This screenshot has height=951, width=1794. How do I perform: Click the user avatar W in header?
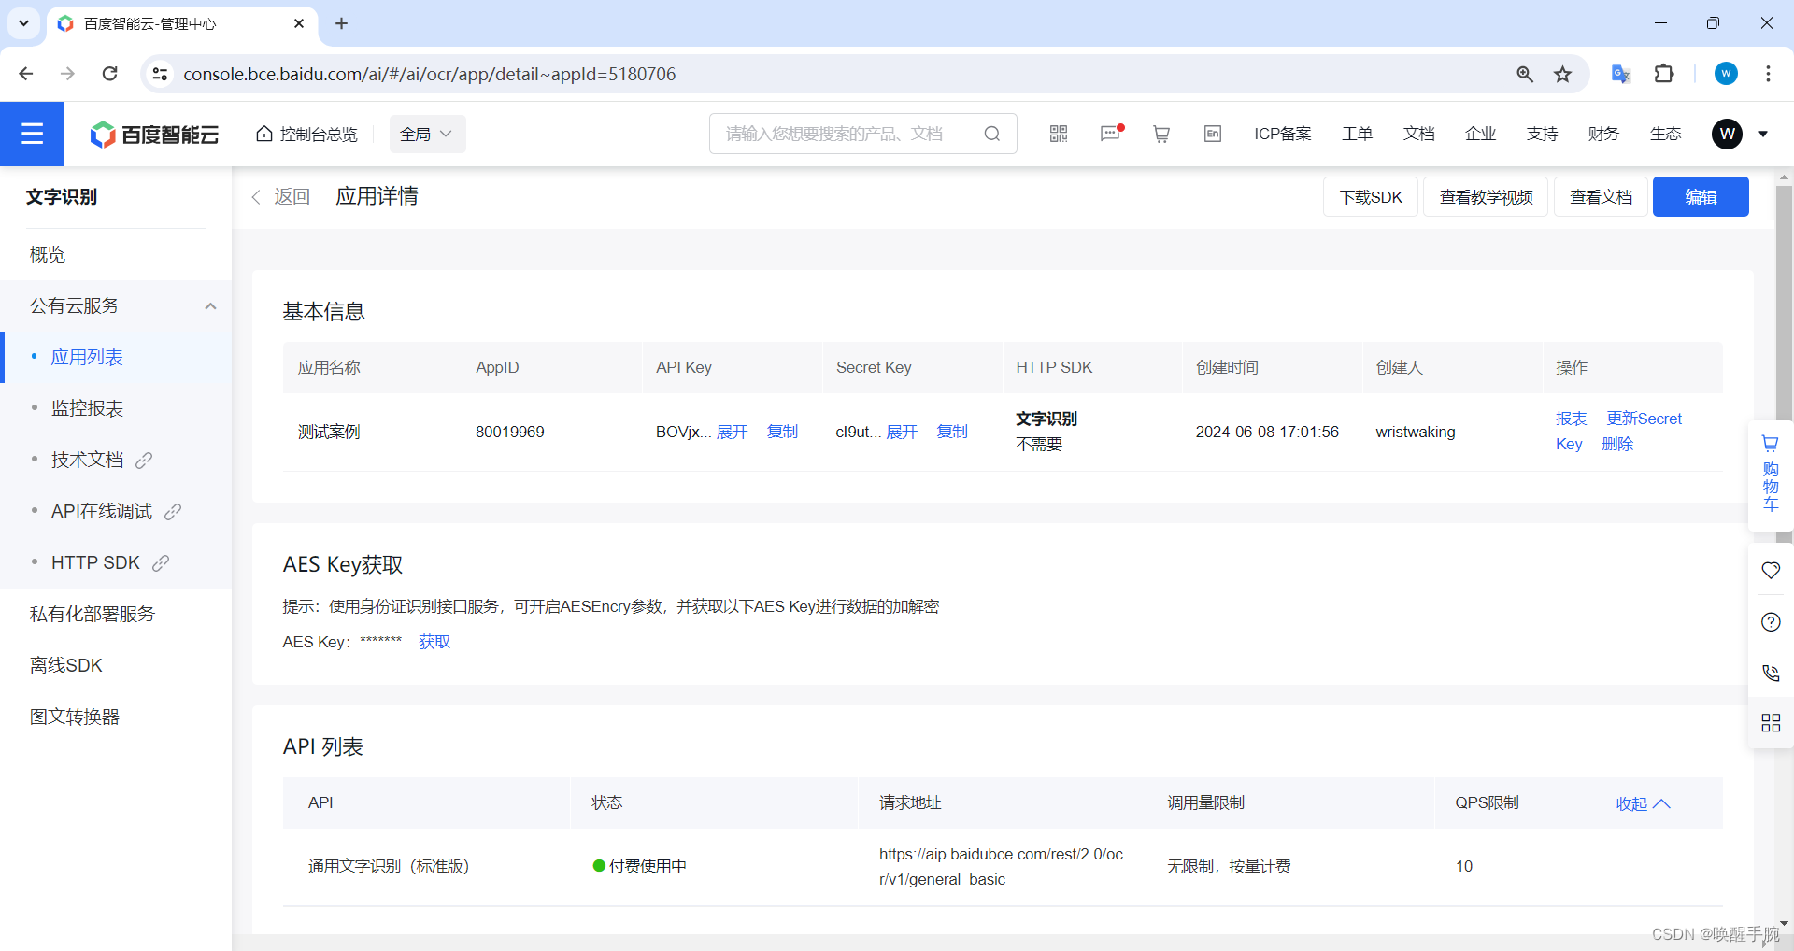[x=1727, y=134]
